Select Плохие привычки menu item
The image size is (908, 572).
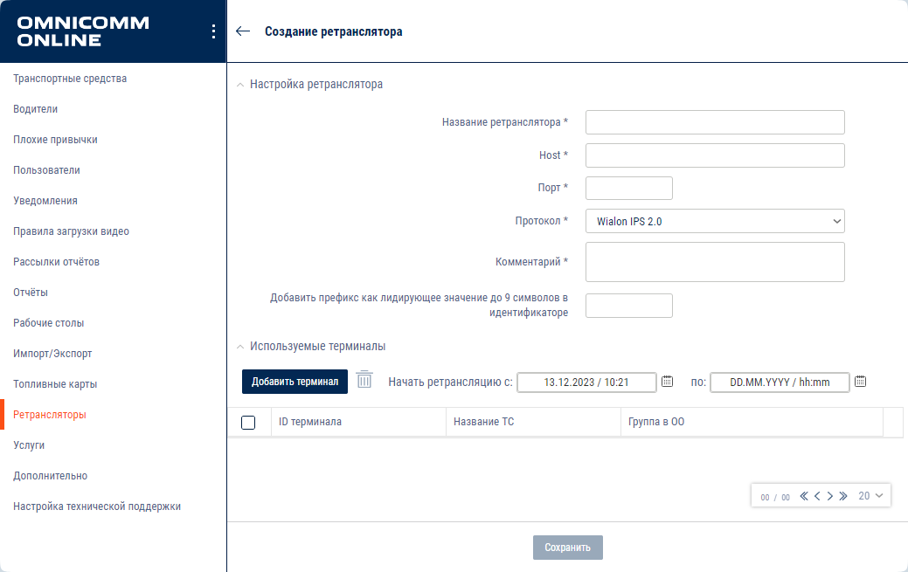(x=56, y=140)
